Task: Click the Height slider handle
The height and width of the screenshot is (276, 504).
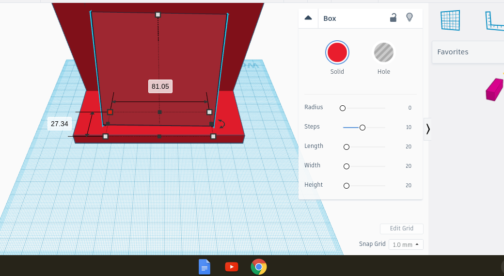Action: point(346,186)
